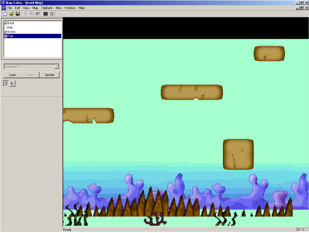Screen dimensions: 309x233
Task: Restore the test4.Mep document window
Action: click(x=301, y=8)
